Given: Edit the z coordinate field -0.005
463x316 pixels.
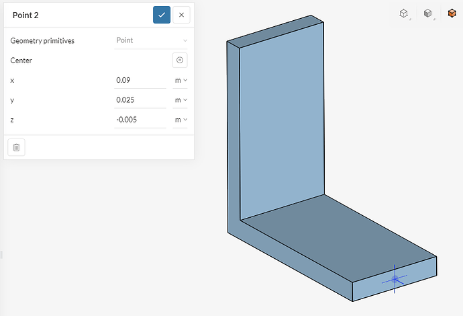Looking at the screenshot, I should [x=140, y=120].
